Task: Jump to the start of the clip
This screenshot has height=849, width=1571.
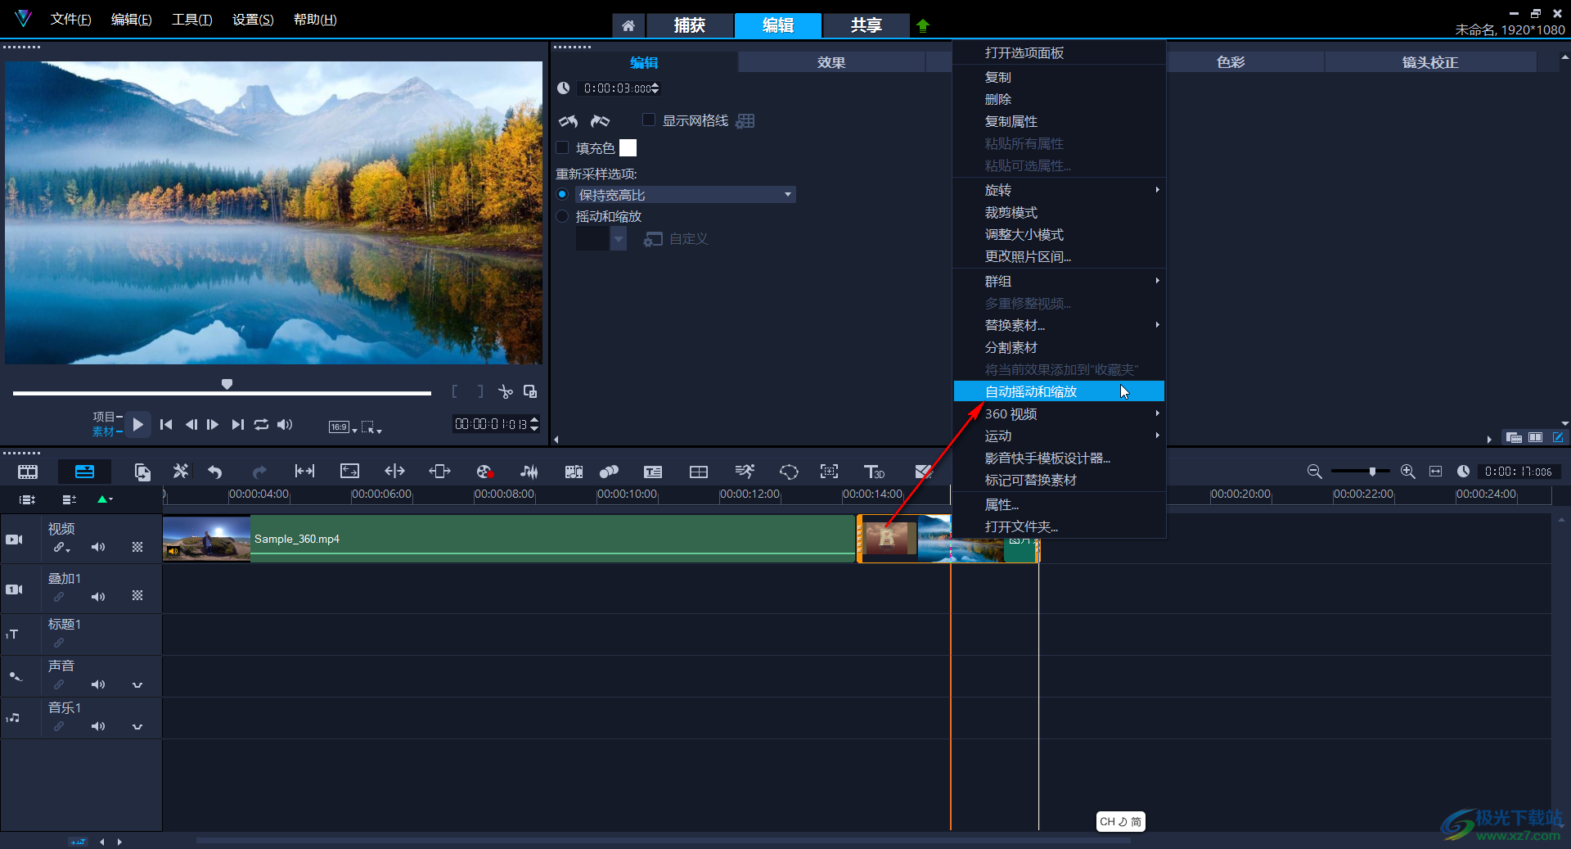Action: [x=166, y=424]
